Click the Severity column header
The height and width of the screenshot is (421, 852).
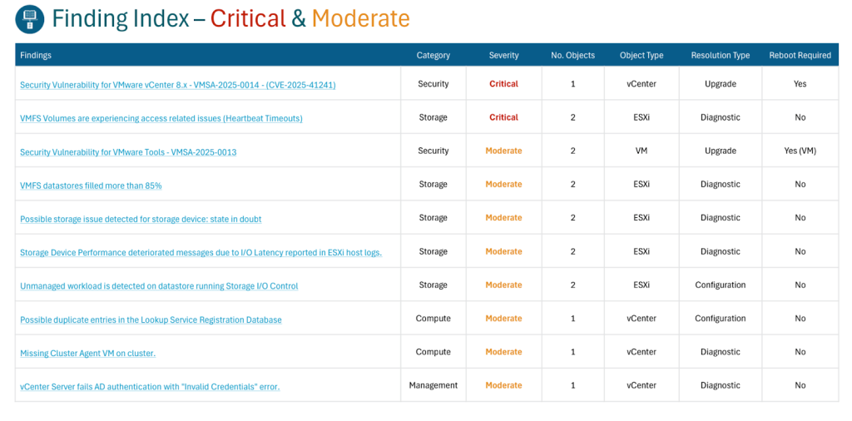[x=503, y=56]
